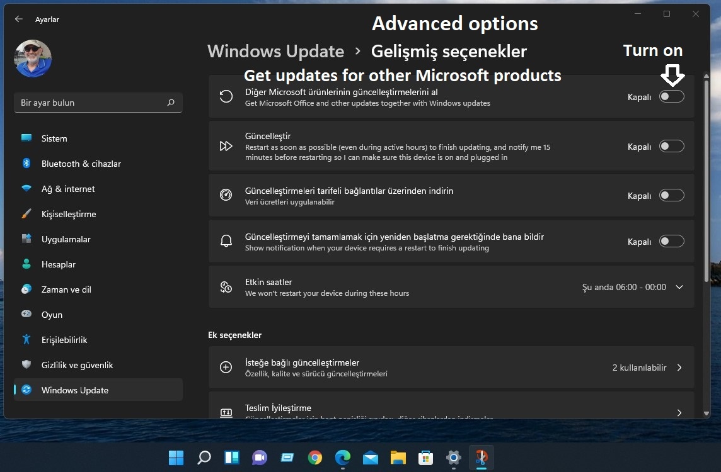
Task: Click the Bluetooth icon in the sidebar
Action: click(x=26, y=163)
